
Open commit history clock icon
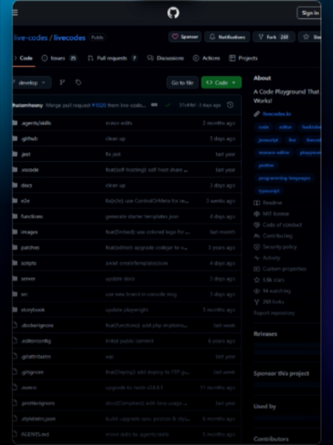pos(230,105)
